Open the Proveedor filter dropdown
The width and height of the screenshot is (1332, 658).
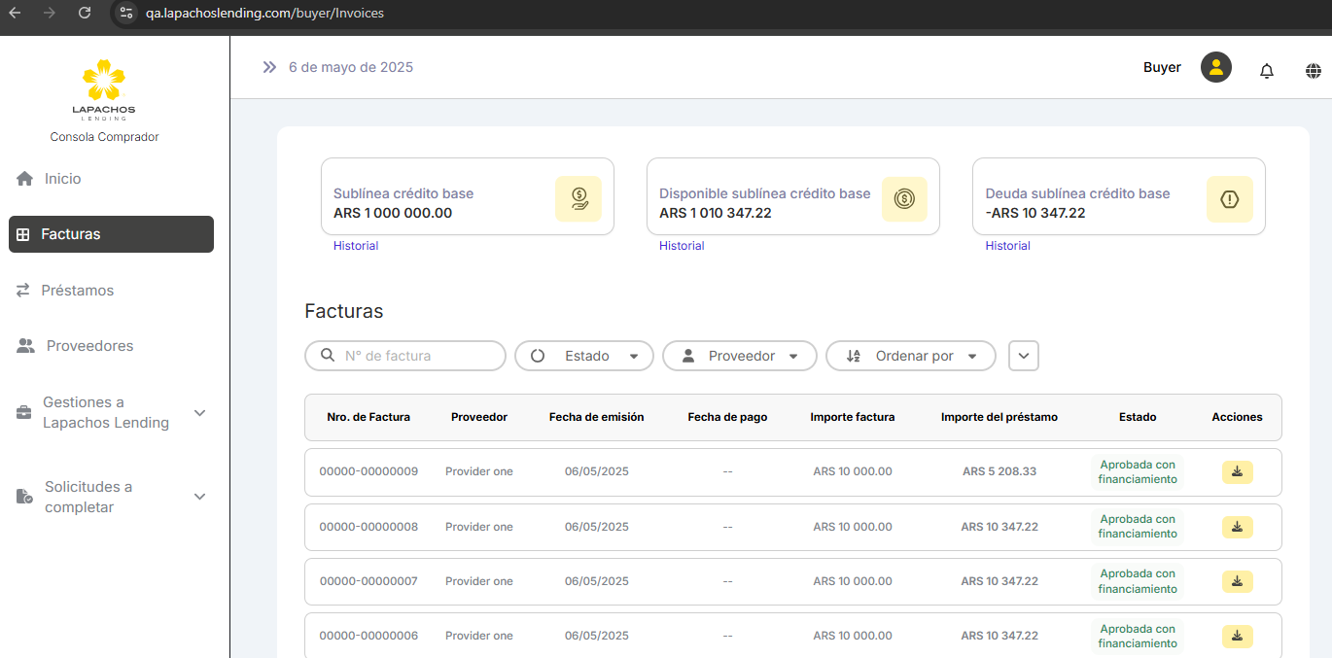[741, 356]
